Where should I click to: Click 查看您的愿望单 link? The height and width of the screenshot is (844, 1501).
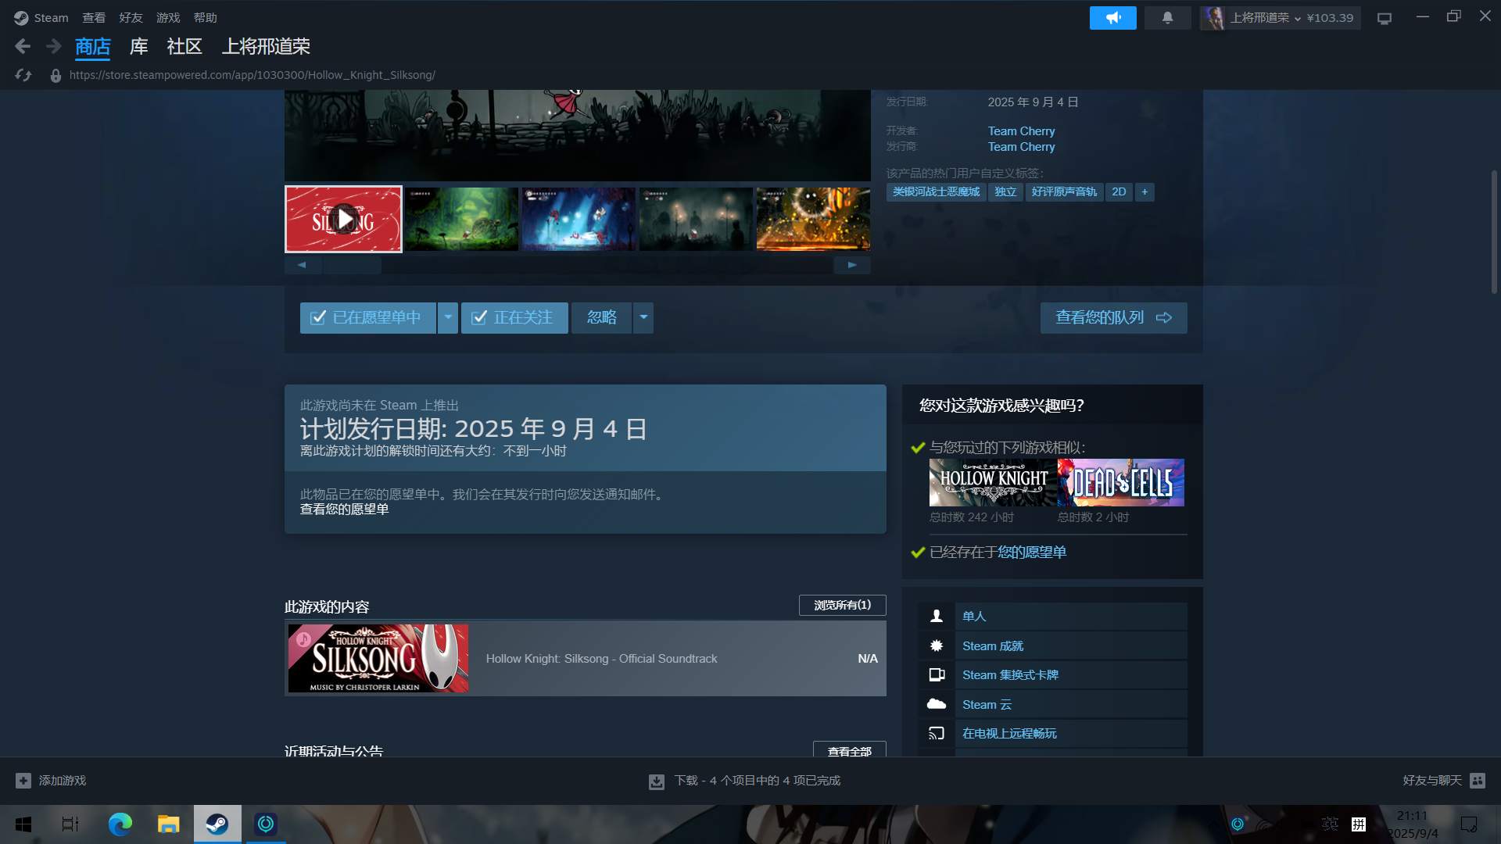344,510
